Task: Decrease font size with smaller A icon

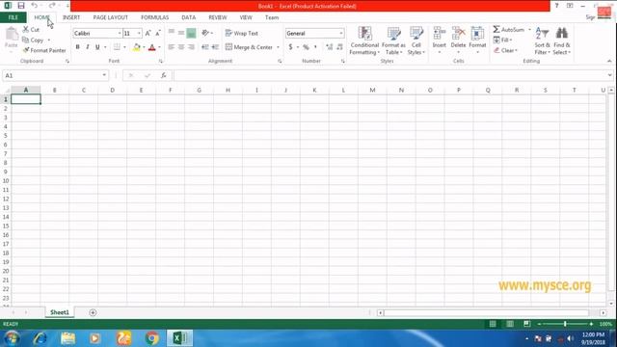Action: pyautogui.click(x=158, y=34)
